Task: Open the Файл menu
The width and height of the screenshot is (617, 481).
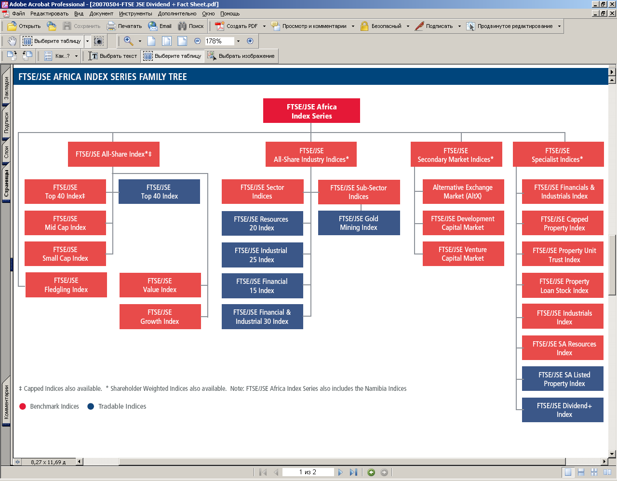Action: click(x=18, y=13)
